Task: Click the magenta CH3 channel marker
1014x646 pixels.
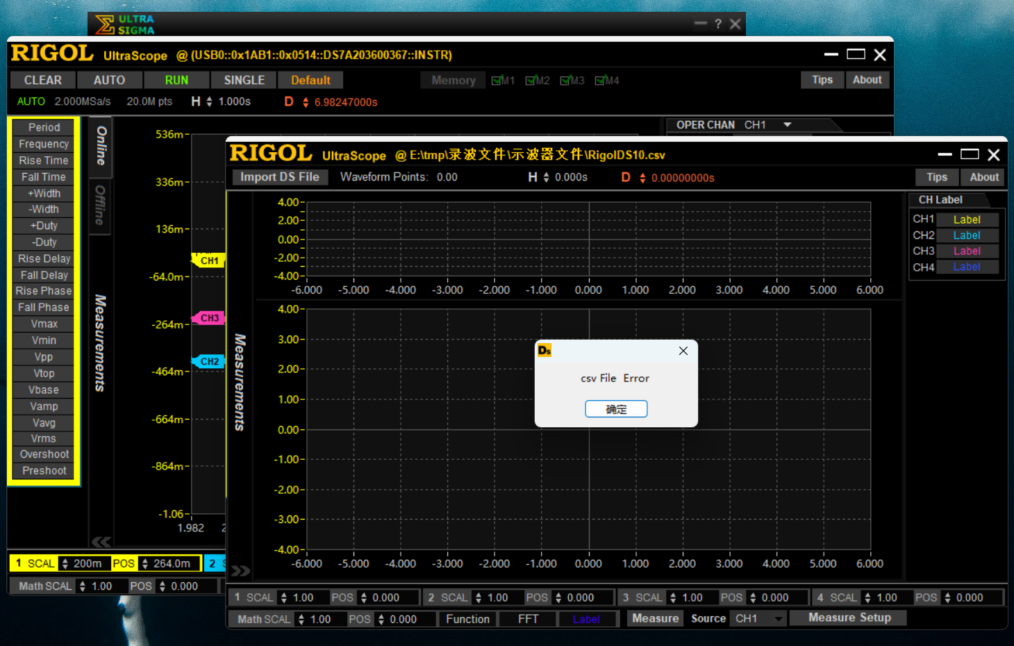Action: tap(208, 318)
